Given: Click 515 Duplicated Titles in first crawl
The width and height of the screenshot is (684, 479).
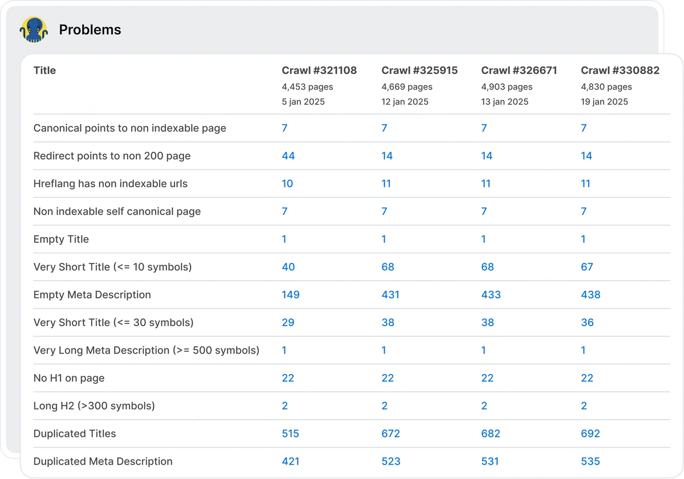Looking at the screenshot, I should pyautogui.click(x=290, y=434).
